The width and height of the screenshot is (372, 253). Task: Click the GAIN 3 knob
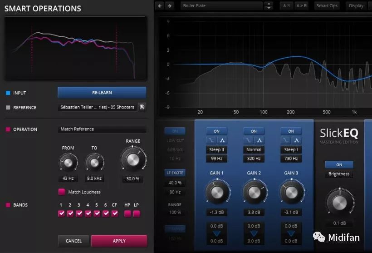(292, 192)
